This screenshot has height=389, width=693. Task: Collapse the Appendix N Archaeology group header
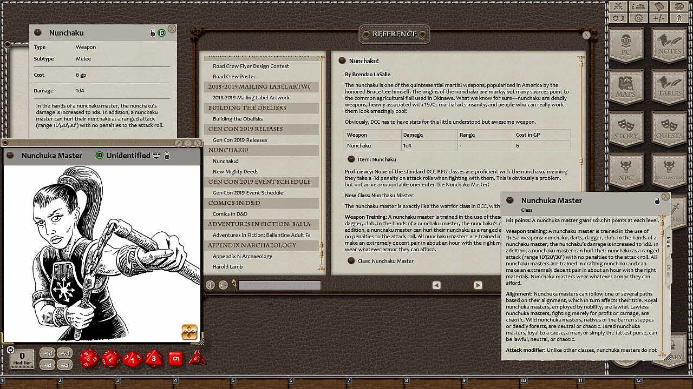click(x=262, y=245)
